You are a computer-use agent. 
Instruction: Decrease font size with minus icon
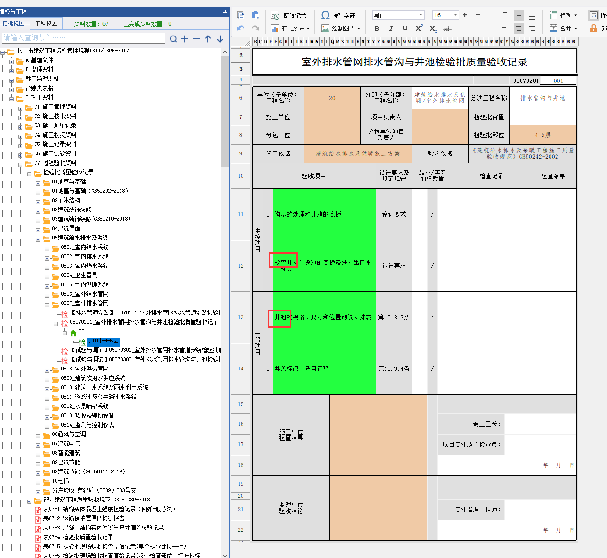coord(478,15)
